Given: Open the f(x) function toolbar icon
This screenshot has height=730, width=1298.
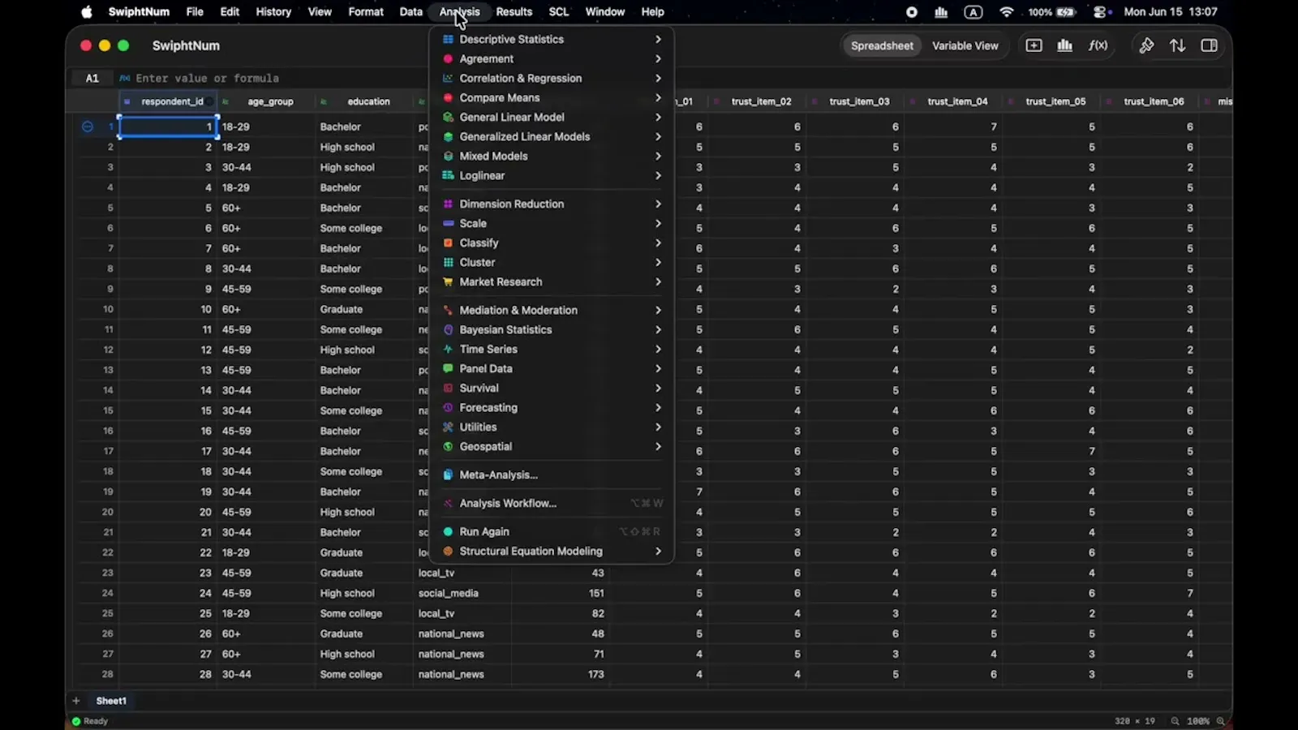Looking at the screenshot, I should pos(1098,45).
